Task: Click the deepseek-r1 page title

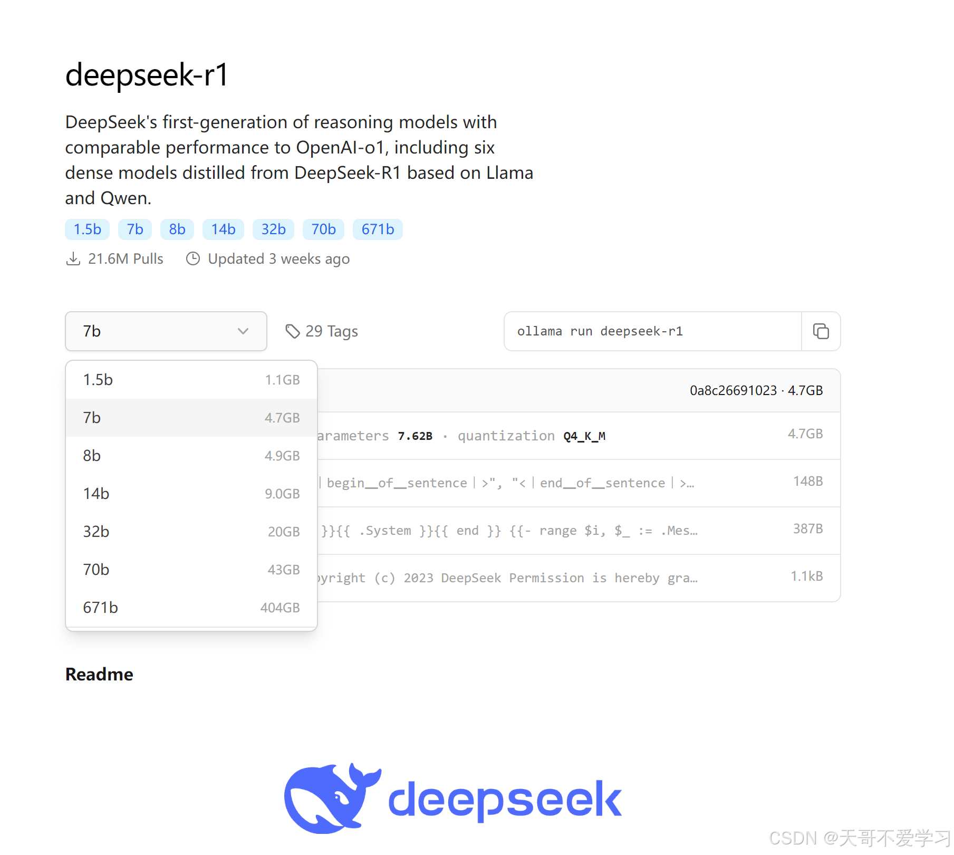Action: click(147, 74)
